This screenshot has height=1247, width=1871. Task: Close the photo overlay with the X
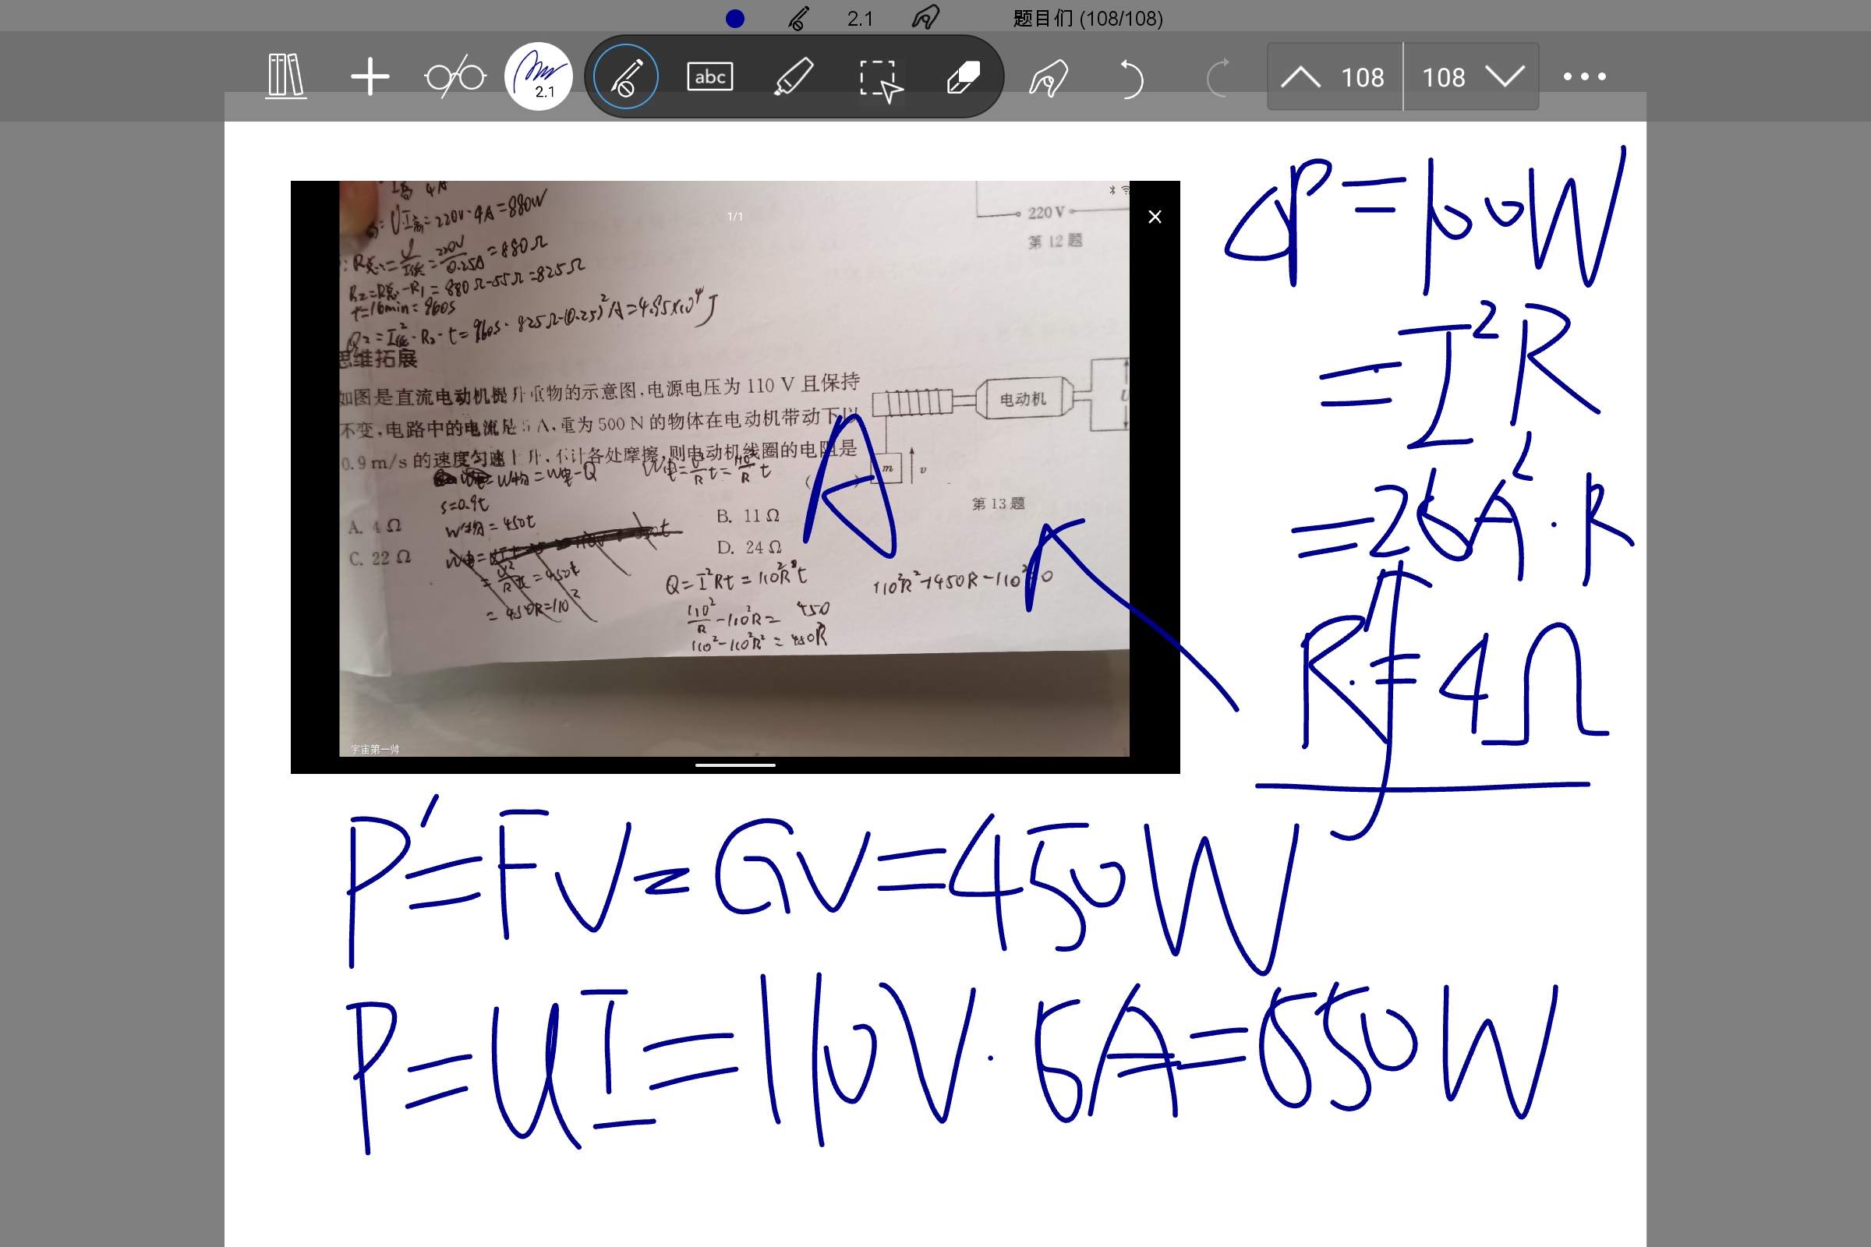click(1155, 217)
